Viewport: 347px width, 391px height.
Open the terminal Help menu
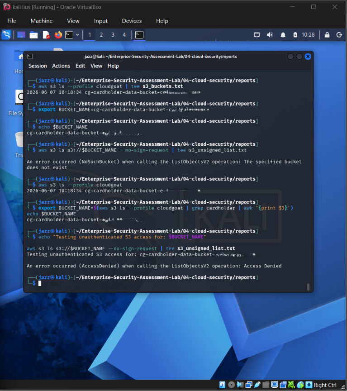point(113,66)
